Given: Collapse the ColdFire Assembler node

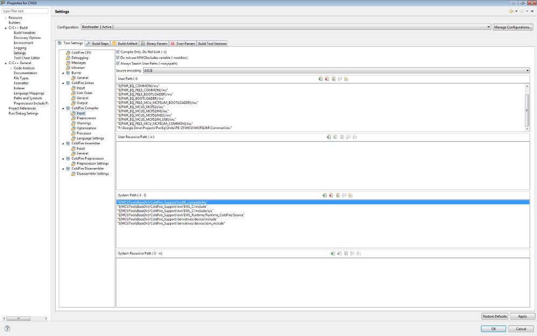Looking at the screenshot, I should 63,144.
